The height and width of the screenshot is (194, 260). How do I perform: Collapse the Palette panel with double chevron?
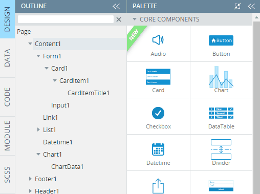(251, 6)
